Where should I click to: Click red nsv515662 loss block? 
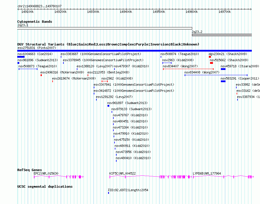(212, 63)
